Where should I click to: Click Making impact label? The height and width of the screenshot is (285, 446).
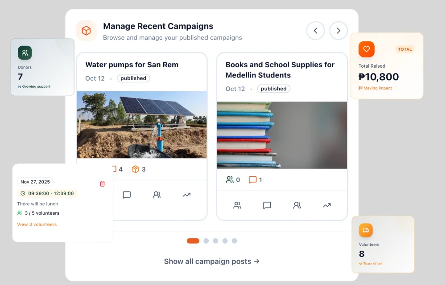pyautogui.click(x=377, y=88)
